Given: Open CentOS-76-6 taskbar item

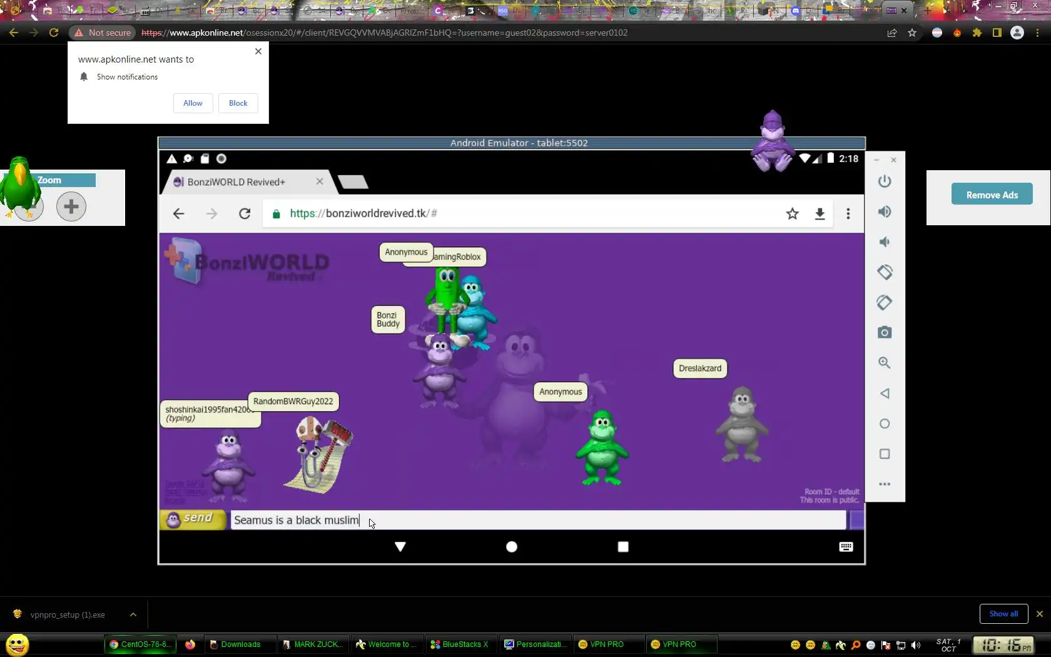Looking at the screenshot, I should pyautogui.click(x=140, y=644).
